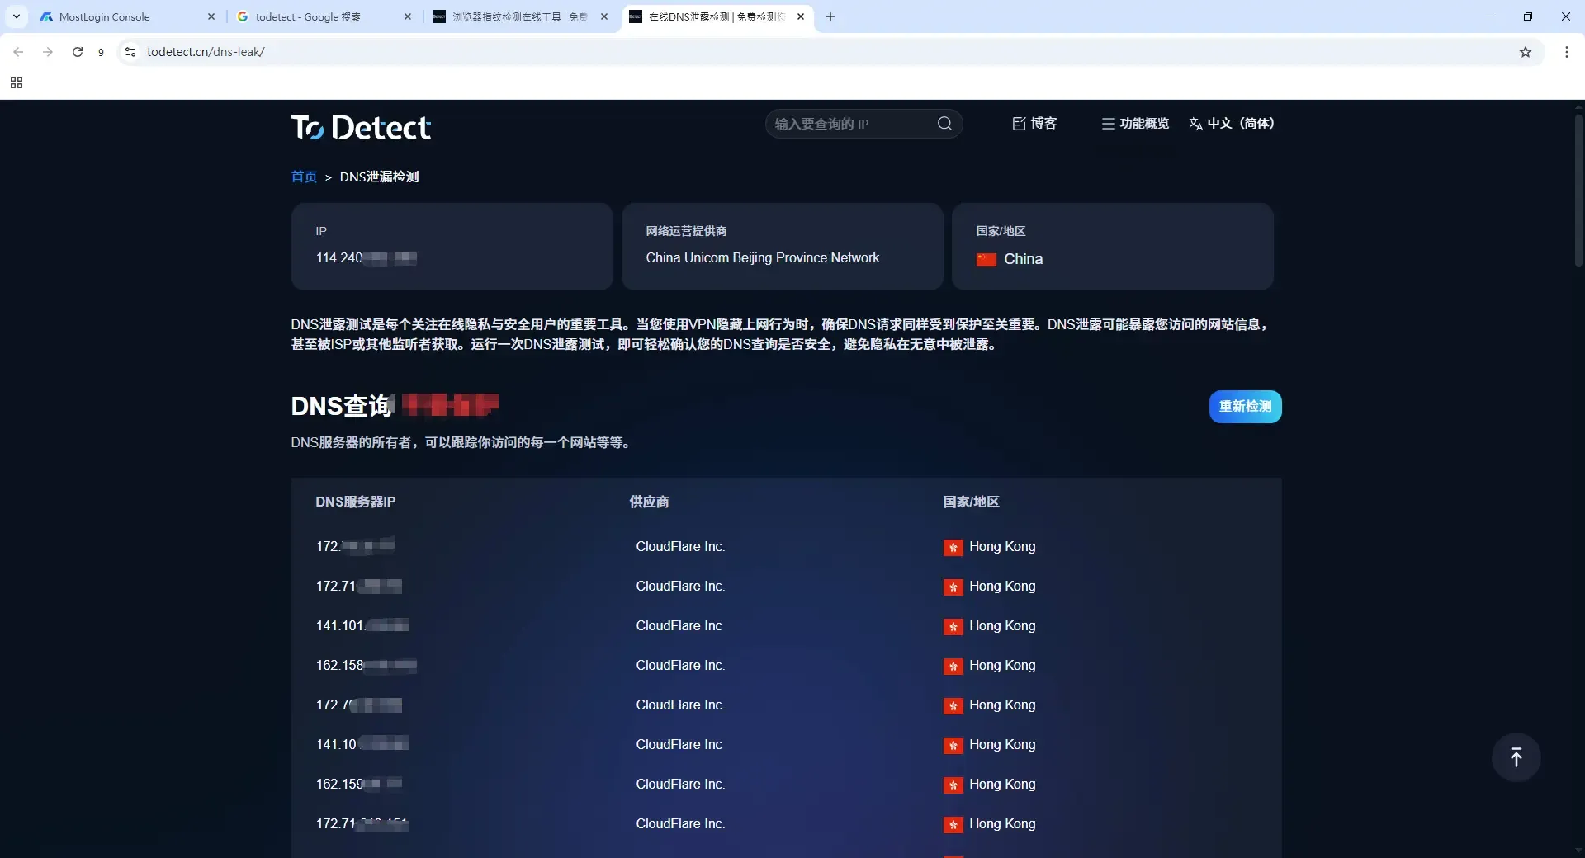The height and width of the screenshot is (858, 1585).
Task: Click the apps grid icon in the bookmarks bar
Action: 17,82
